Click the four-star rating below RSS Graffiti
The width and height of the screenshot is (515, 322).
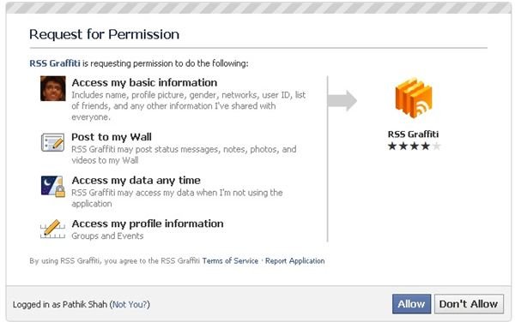414,146
